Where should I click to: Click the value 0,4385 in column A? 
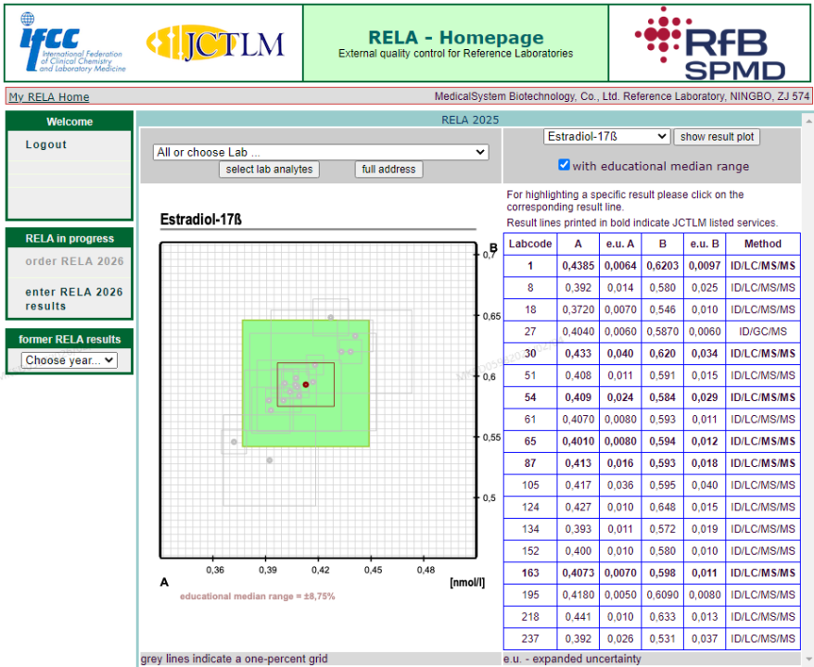[578, 266]
